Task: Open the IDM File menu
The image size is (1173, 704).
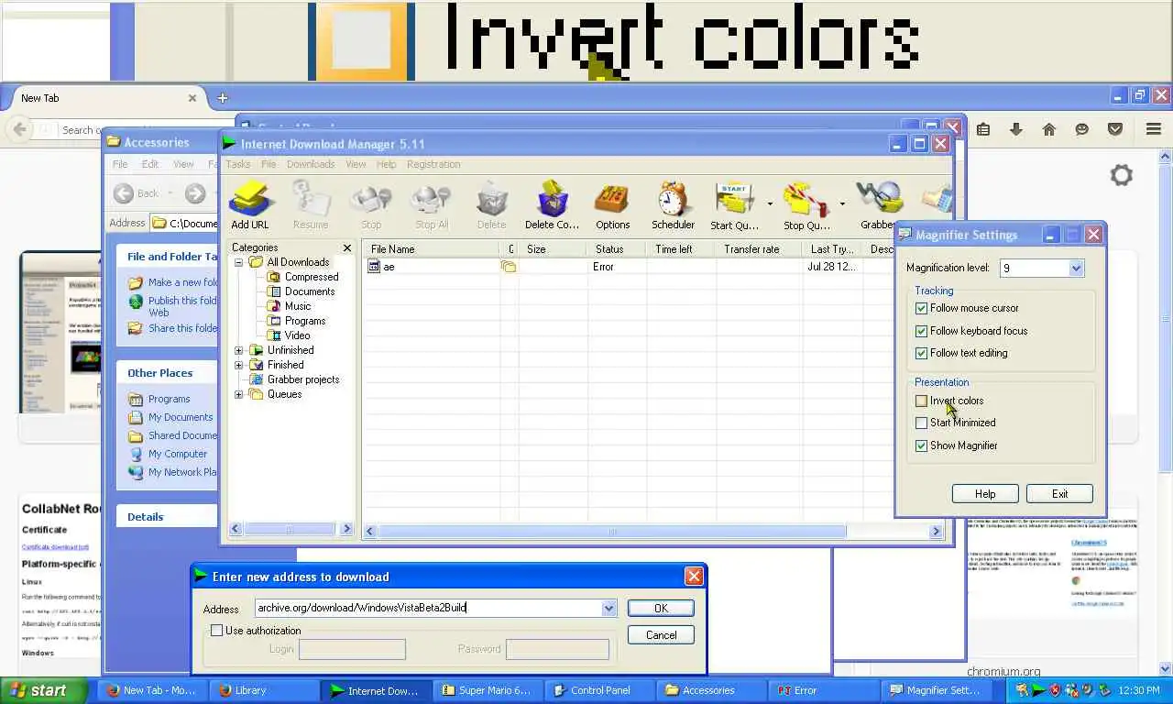Action: click(269, 164)
